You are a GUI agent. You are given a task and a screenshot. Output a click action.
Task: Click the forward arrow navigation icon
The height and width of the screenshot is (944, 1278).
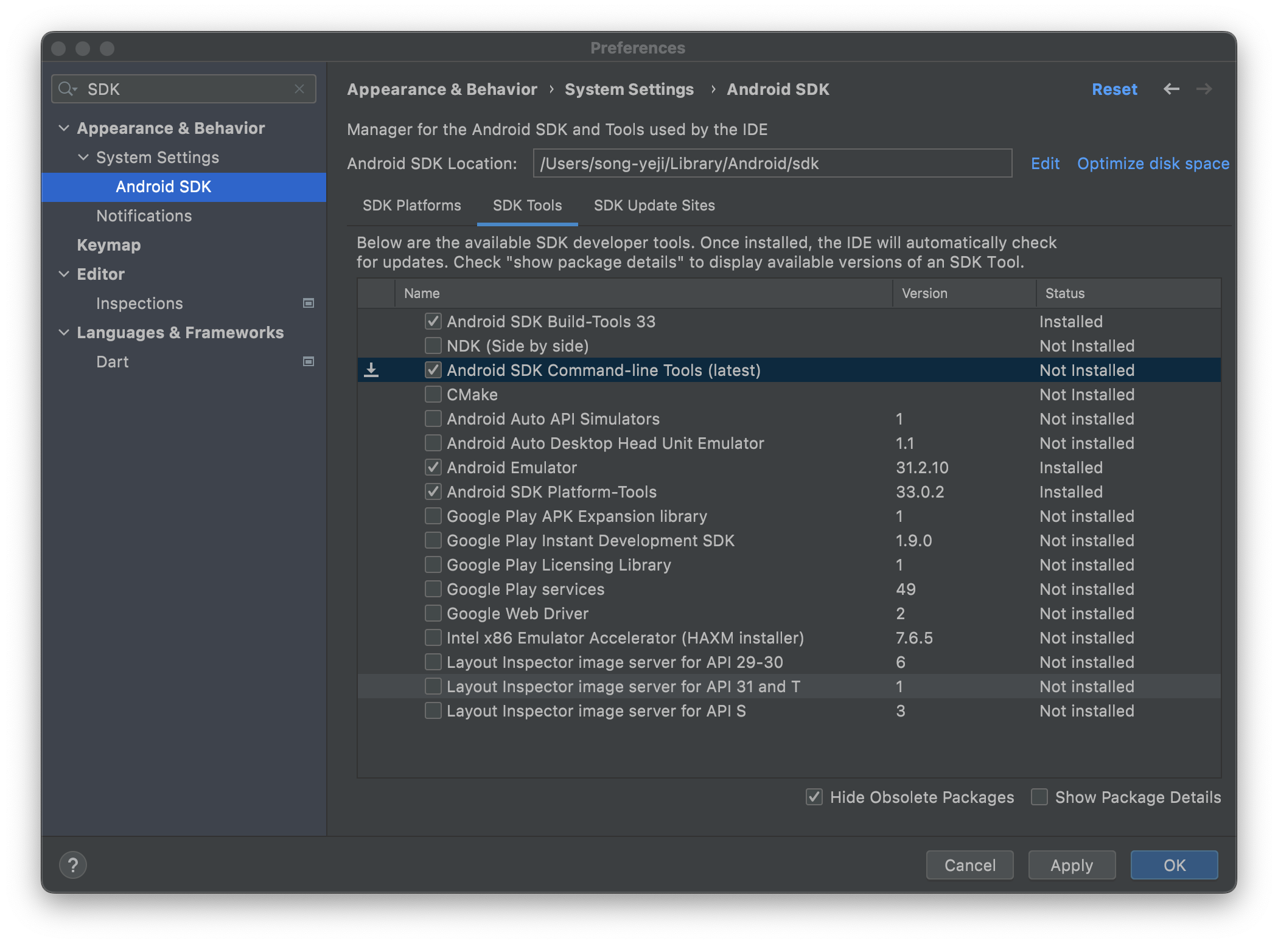(1204, 89)
